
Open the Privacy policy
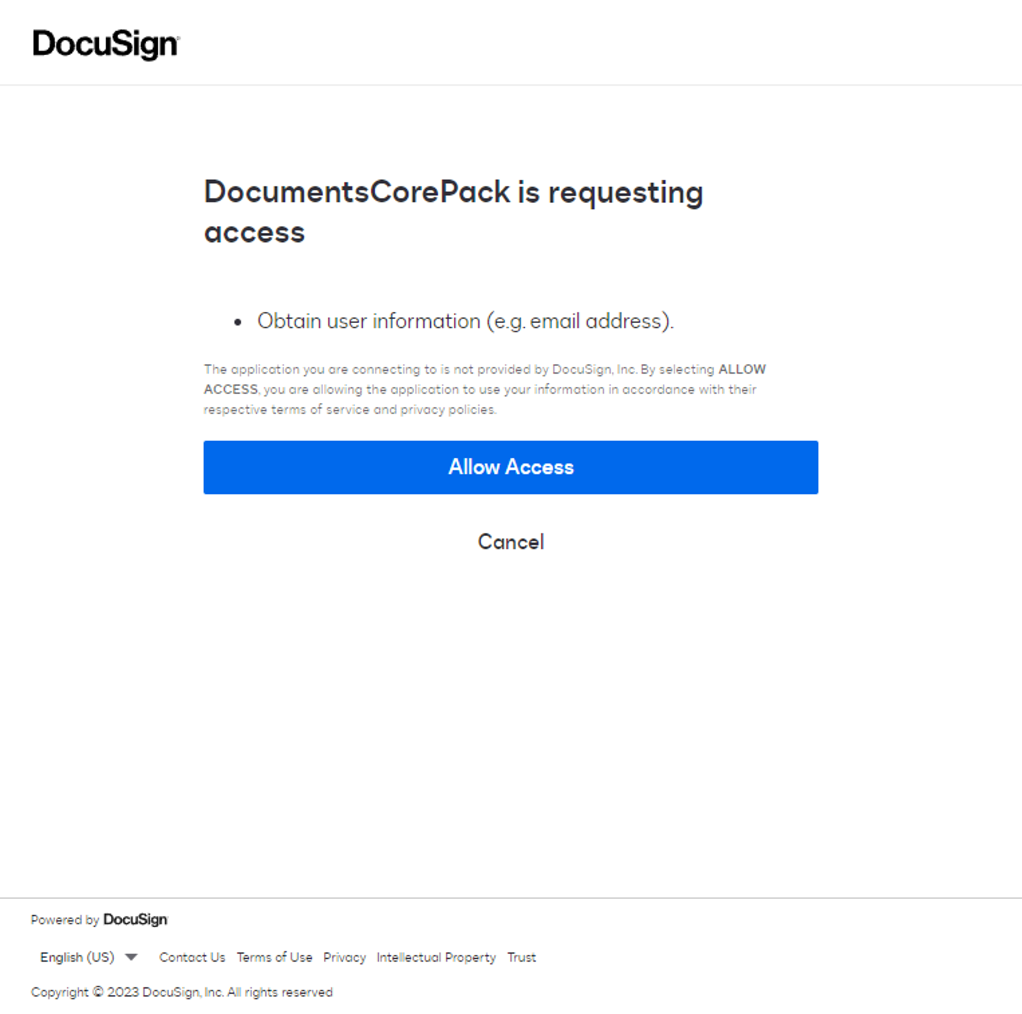click(345, 957)
